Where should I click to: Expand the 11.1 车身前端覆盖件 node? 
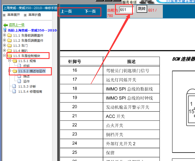tap(4, 35)
